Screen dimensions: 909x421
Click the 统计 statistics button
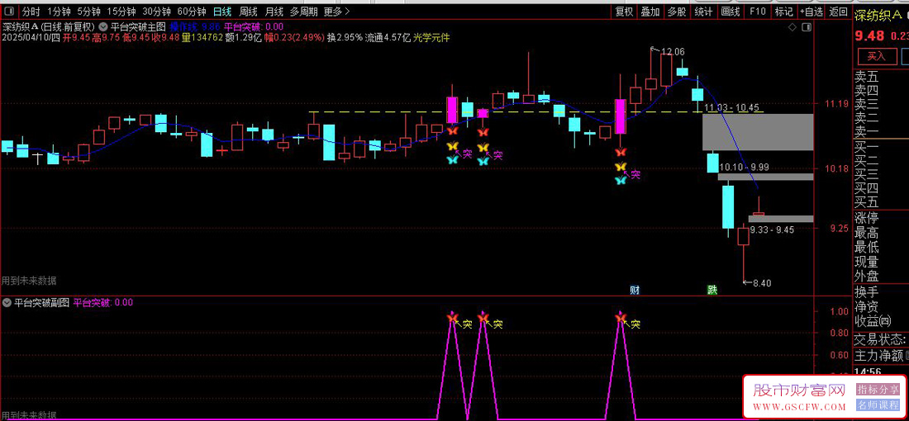tap(703, 12)
